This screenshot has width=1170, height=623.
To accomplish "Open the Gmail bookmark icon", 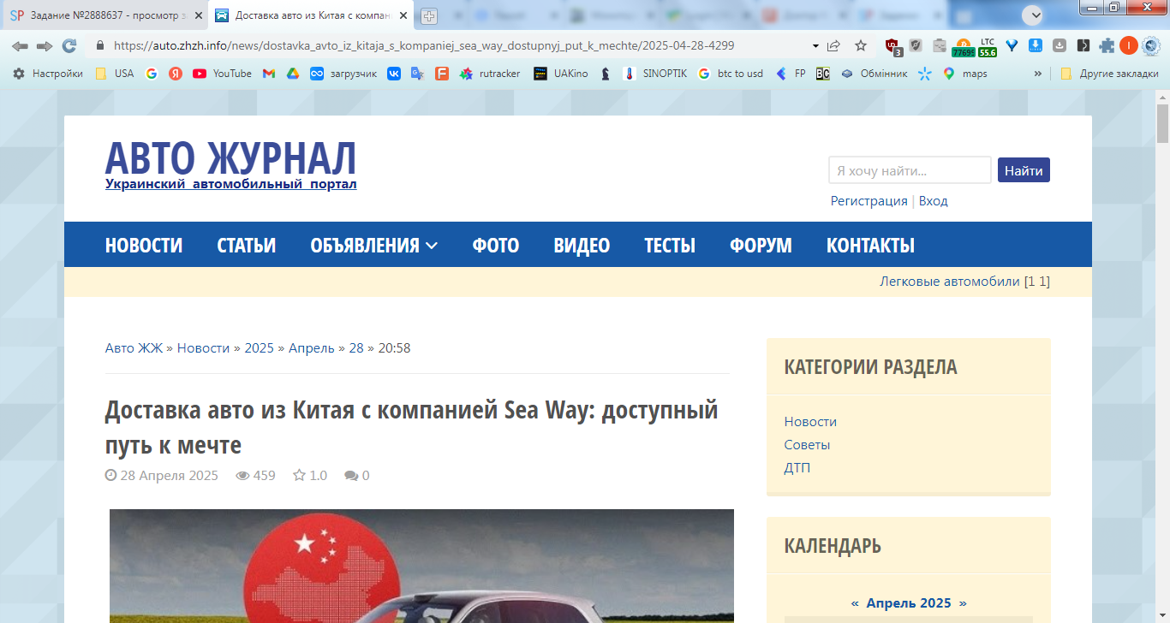I will point(268,74).
